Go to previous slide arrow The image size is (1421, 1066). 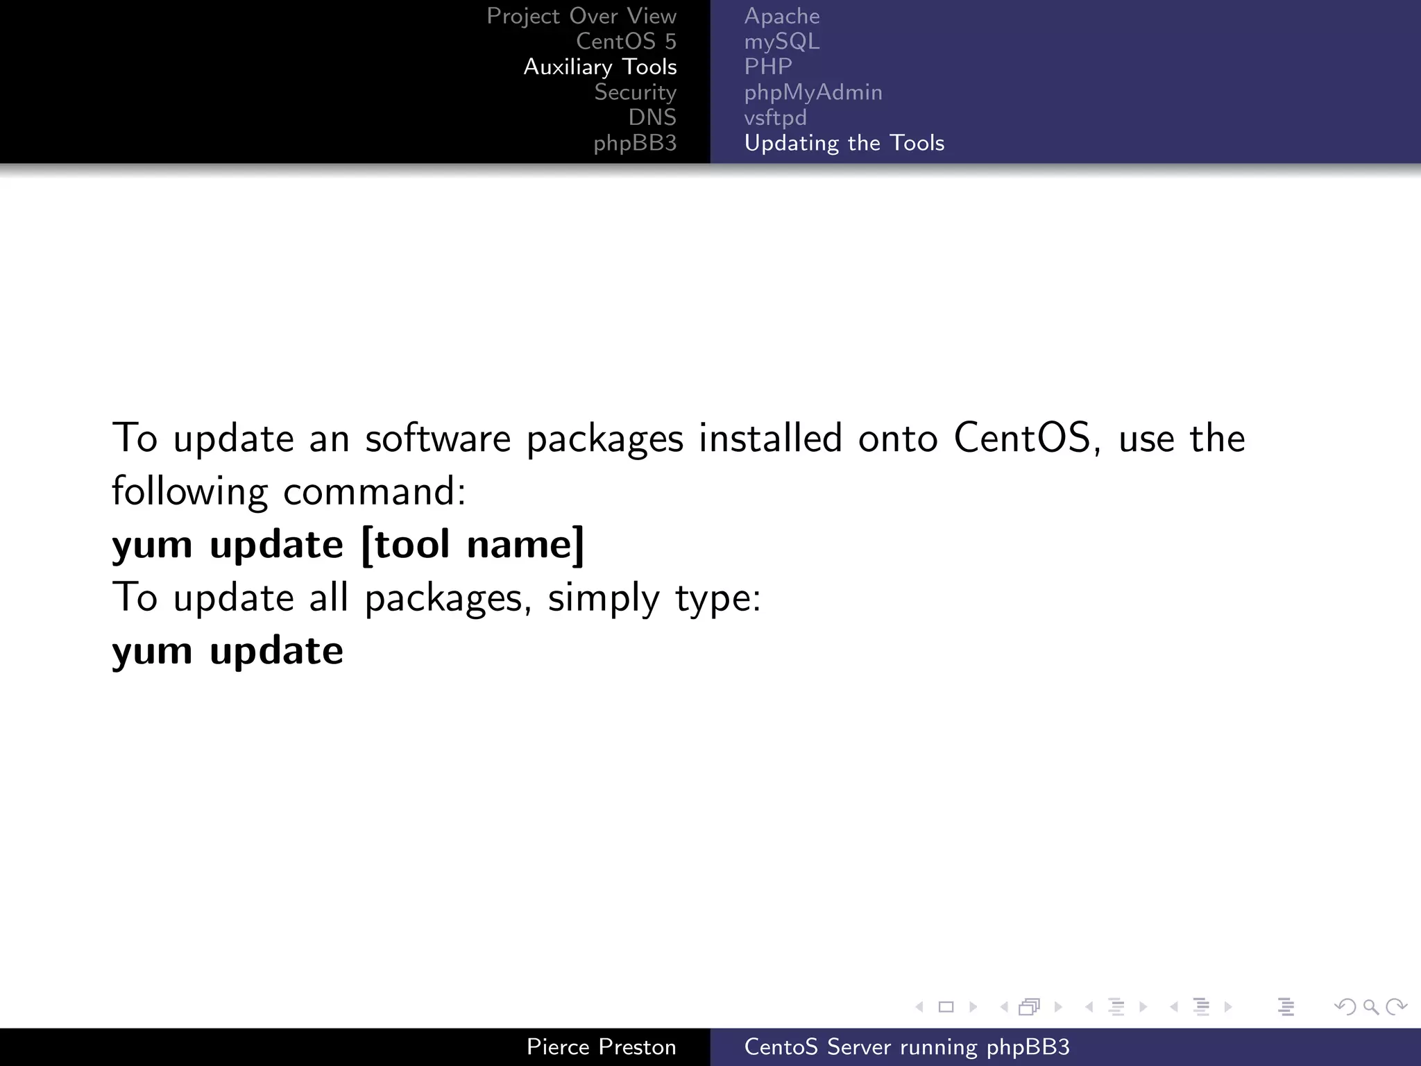(x=919, y=1007)
